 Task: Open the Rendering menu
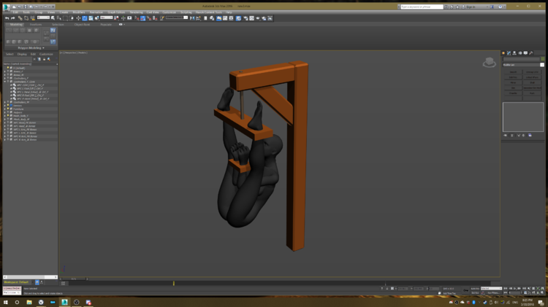click(137, 12)
